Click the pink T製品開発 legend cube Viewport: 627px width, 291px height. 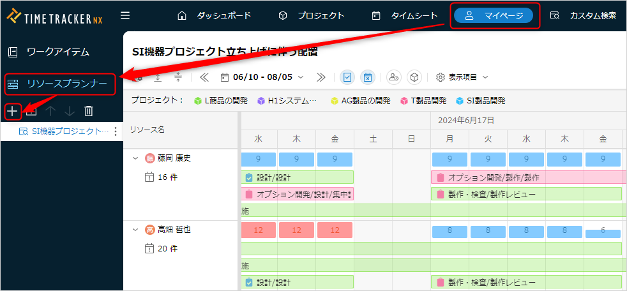[x=404, y=101]
